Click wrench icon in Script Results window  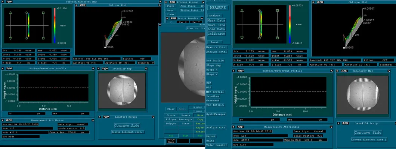(202, 18)
